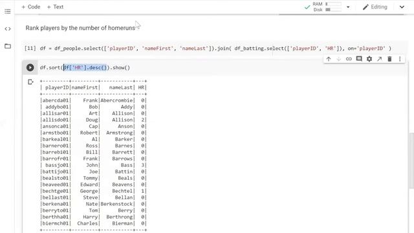This screenshot has width=414, height=233.
Task: Add a new Text cell
Action: coord(55,7)
